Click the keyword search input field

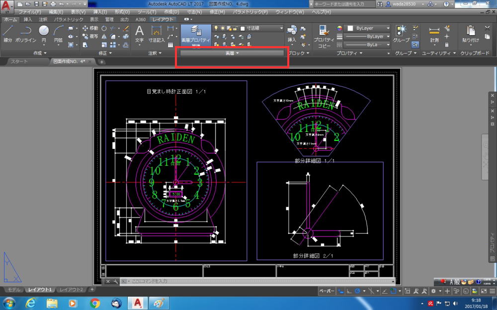coord(343,4)
